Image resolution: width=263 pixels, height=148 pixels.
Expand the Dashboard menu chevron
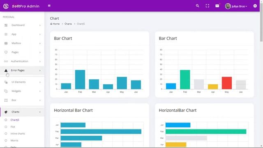(40, 25)
